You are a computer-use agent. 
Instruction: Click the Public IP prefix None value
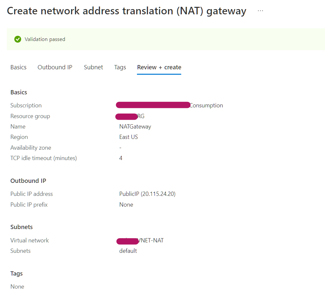[x=126, y=204]
